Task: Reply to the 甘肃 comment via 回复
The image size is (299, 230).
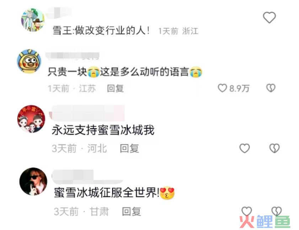Action: tap(132, 212)
